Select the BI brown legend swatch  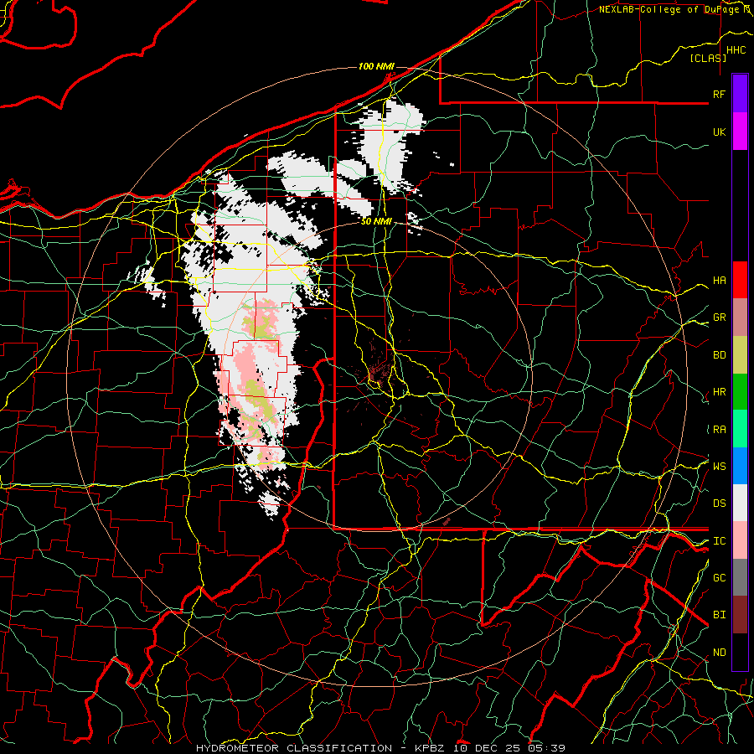740,615
